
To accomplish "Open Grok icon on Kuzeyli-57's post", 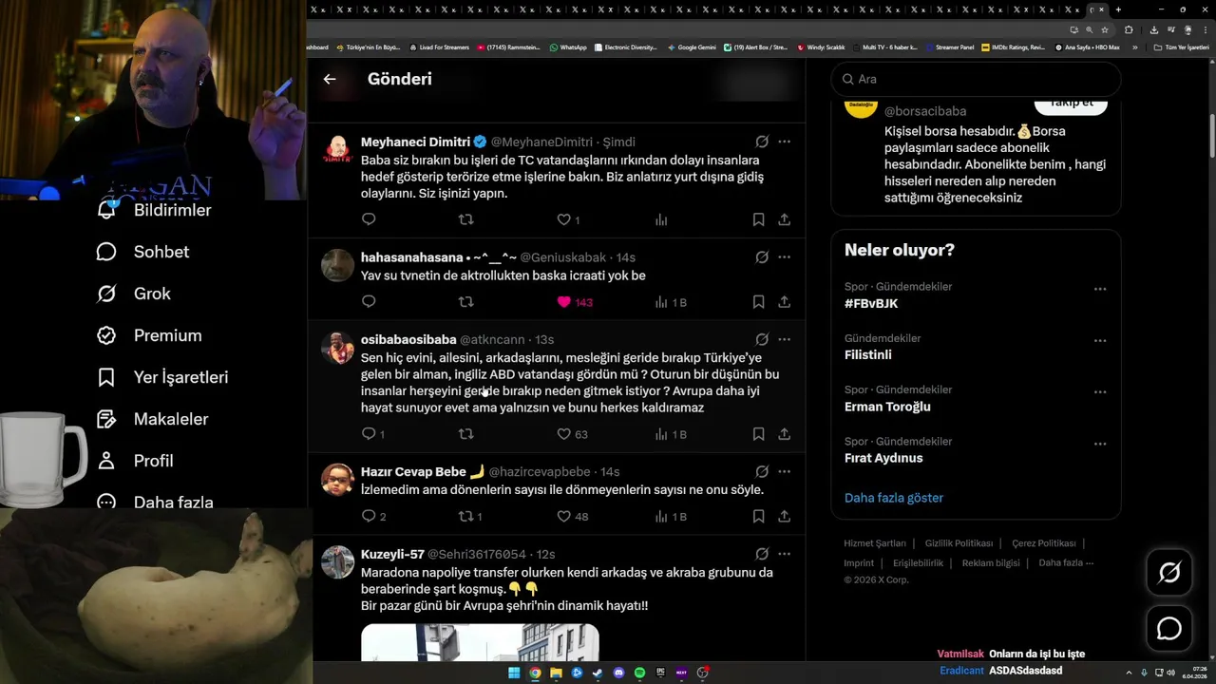I will tap(762, 554).
